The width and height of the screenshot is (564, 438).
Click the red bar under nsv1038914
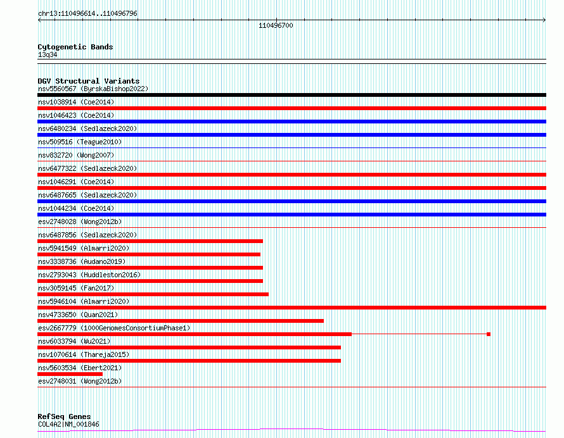click(292, 108)
